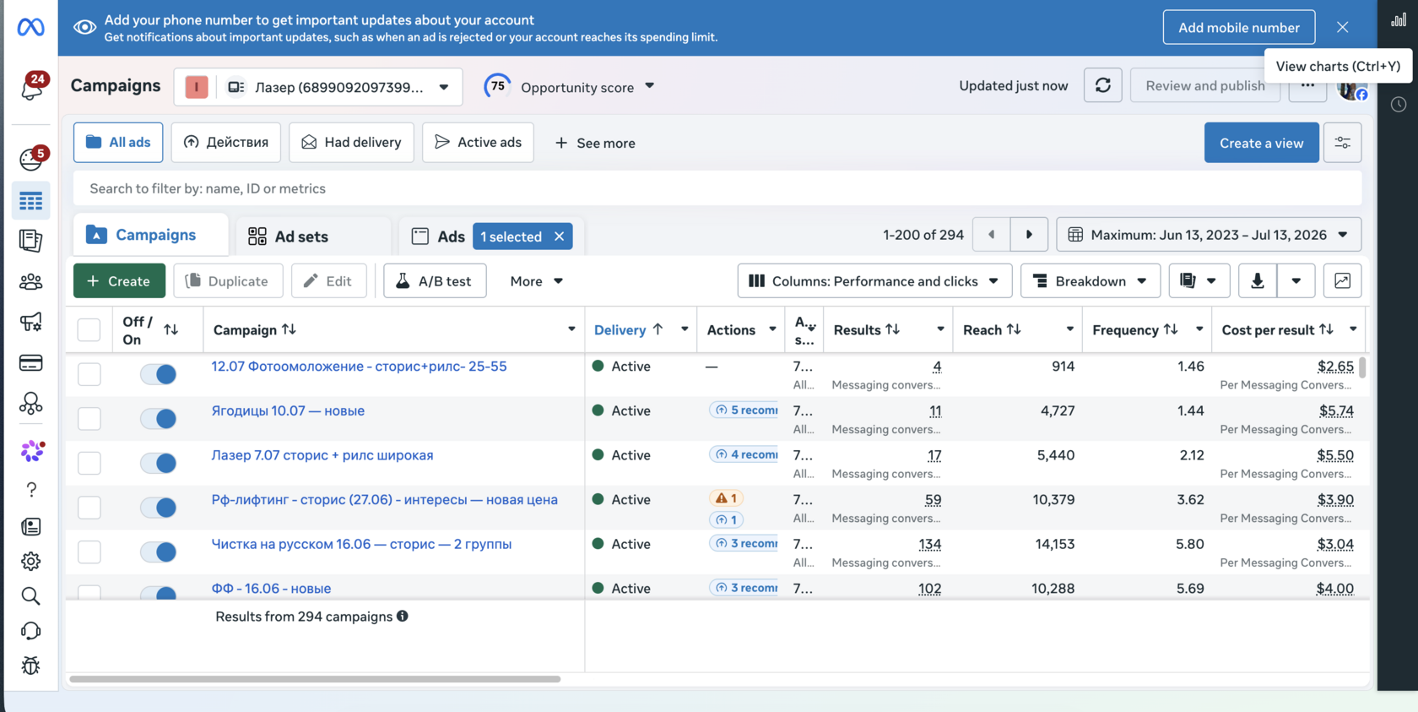
Task: Open activity history clock icon
Action: pos(1399,104)
